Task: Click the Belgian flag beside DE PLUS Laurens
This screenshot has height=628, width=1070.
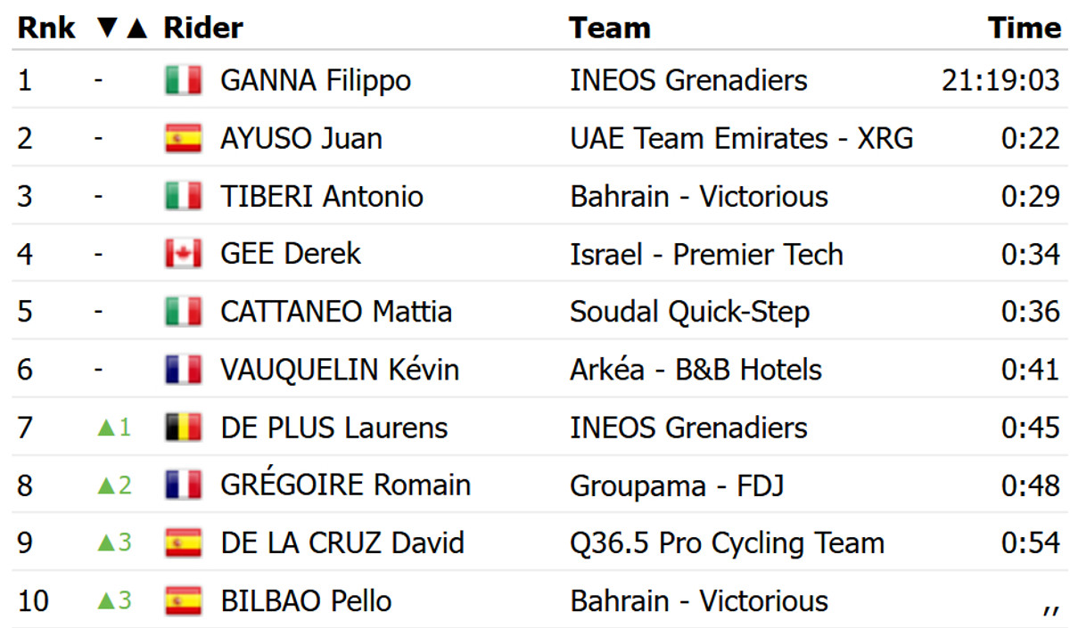Action: [x=183, y=428]
